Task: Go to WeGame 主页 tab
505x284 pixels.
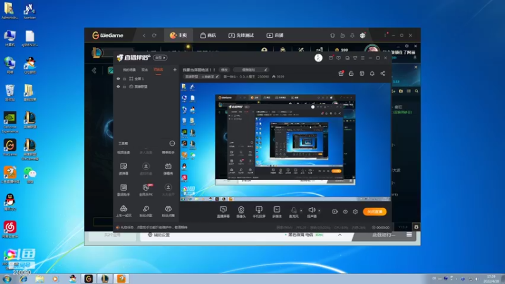Action: tap(179, 35)
